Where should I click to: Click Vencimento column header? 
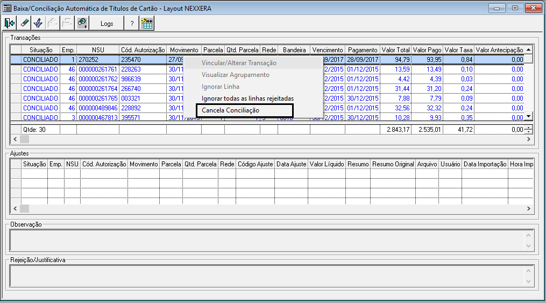tap(328, 50)
